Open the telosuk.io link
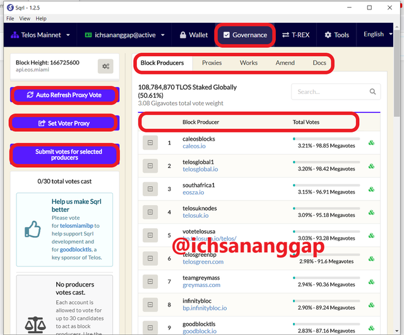Screen dimensions: 404x335 pyautogui.click(x=196, y=216)
